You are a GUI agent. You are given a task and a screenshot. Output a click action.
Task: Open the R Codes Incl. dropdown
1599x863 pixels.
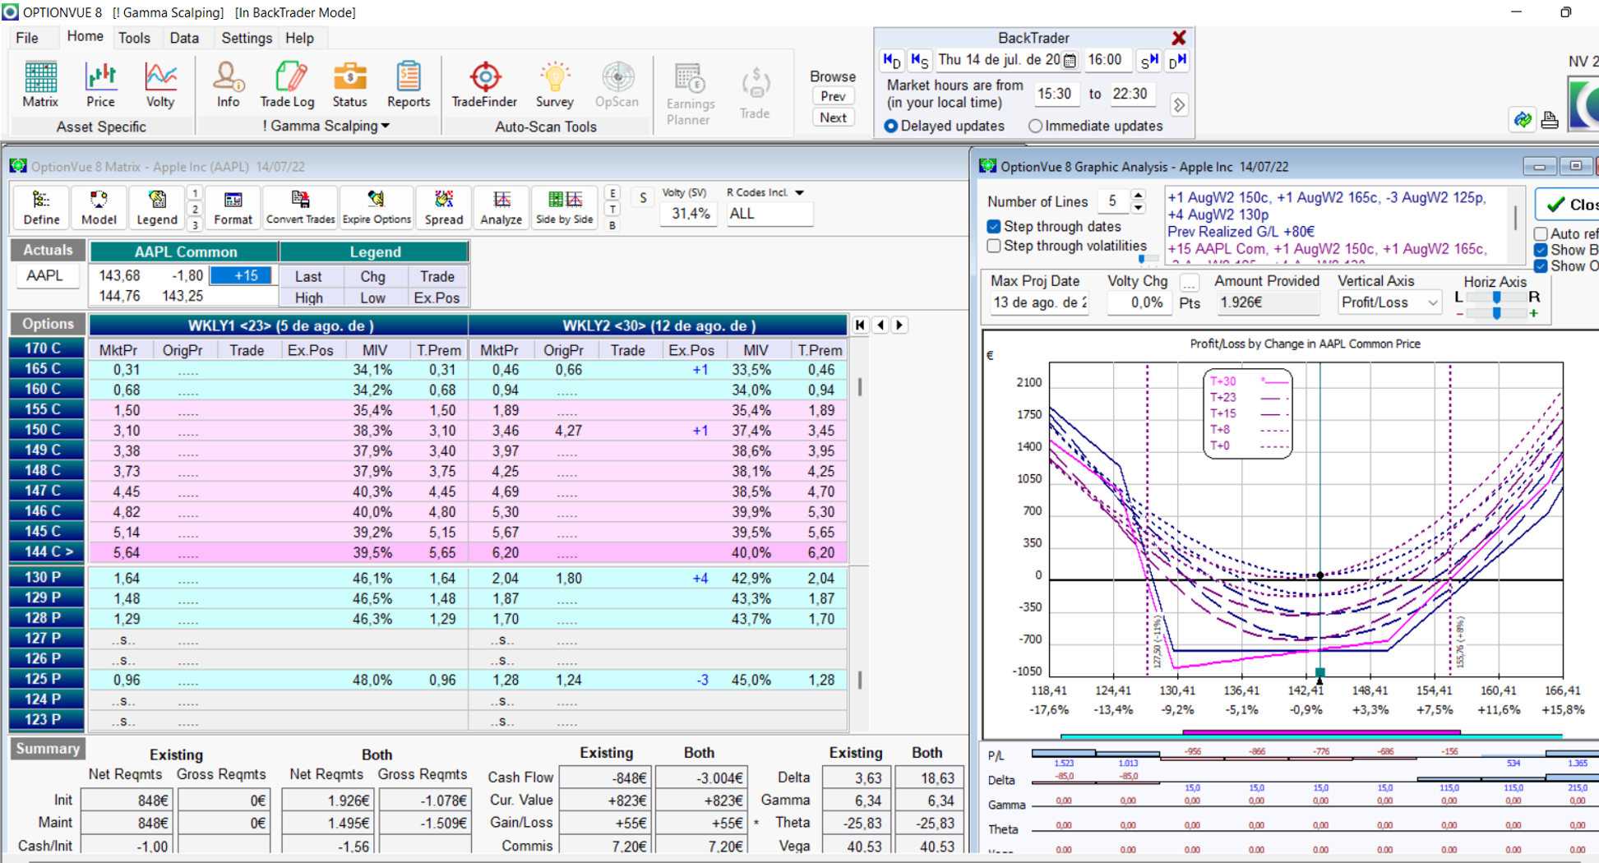point(799,192)
